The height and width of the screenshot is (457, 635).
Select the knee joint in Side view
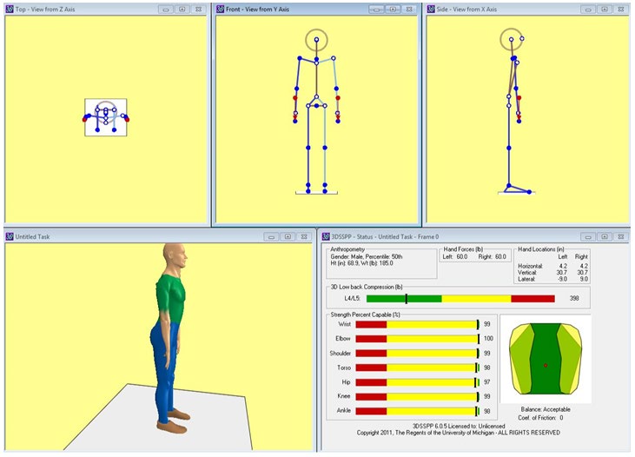tap(509, 149)
